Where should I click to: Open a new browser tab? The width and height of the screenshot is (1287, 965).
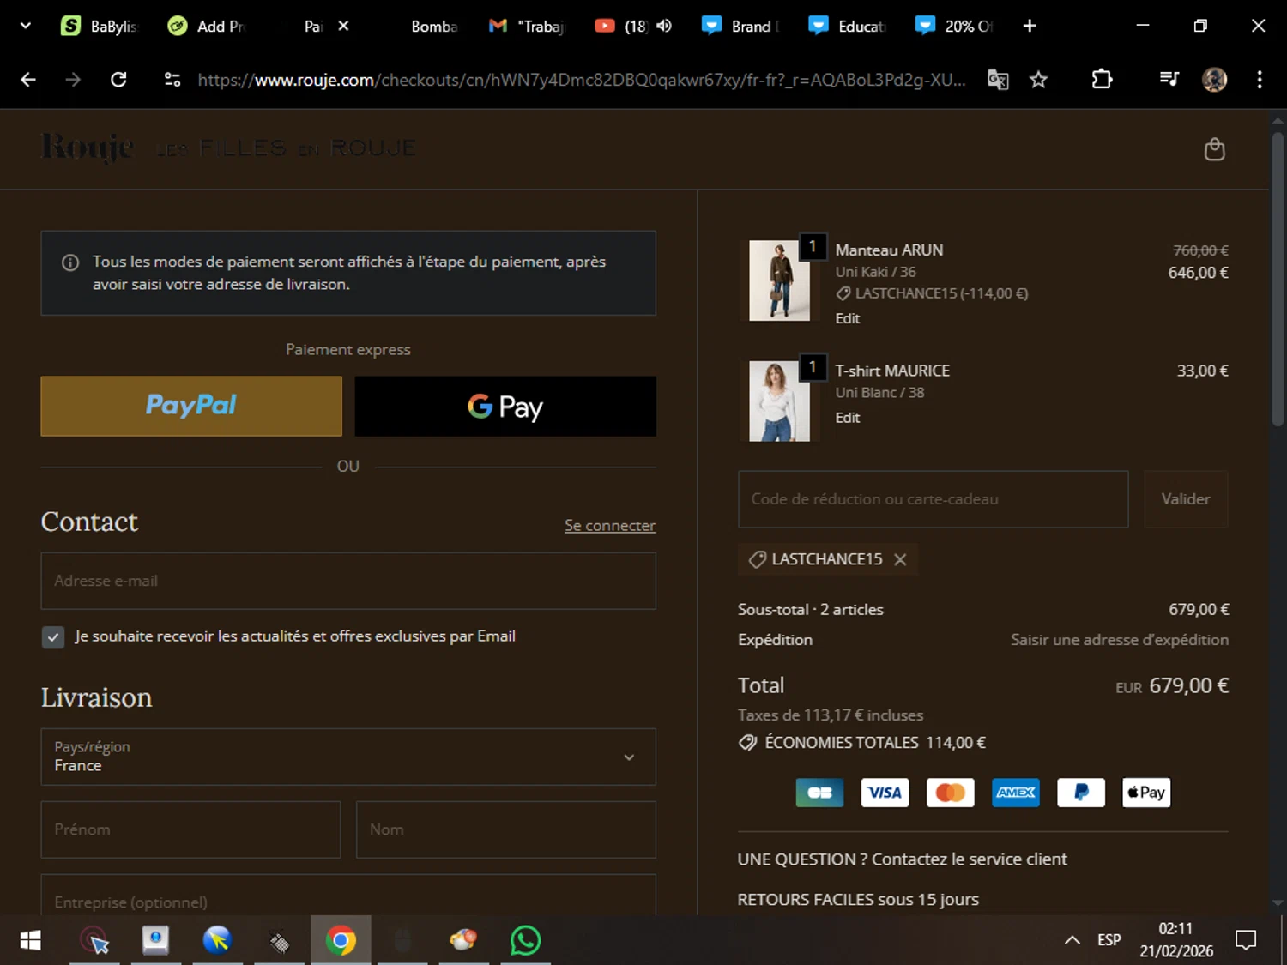point(1030,26)
